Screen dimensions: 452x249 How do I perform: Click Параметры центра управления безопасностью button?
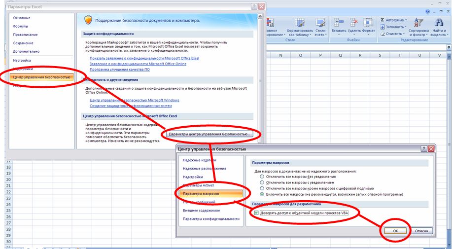click(x=209, y=134)
